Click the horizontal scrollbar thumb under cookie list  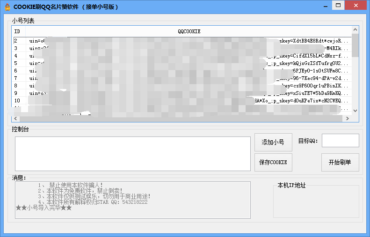pyautogui.click(x=181, y=118)
